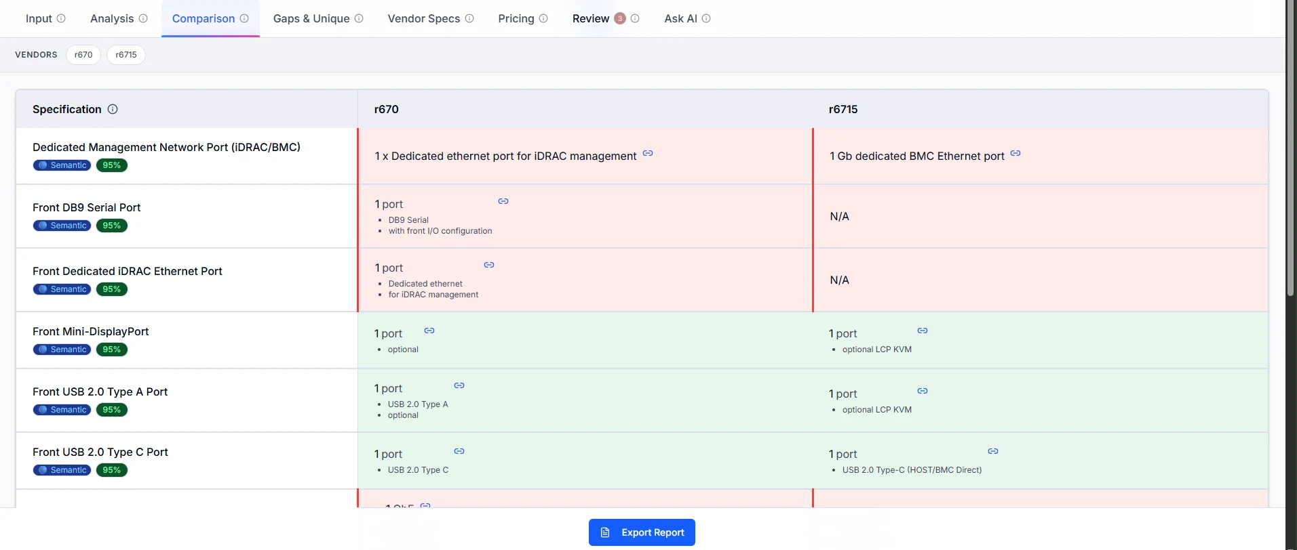
Task: Click the info icon next to Vendor Specs
Action: (469, 18)
